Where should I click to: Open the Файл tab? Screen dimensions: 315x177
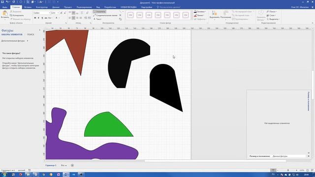5,7
